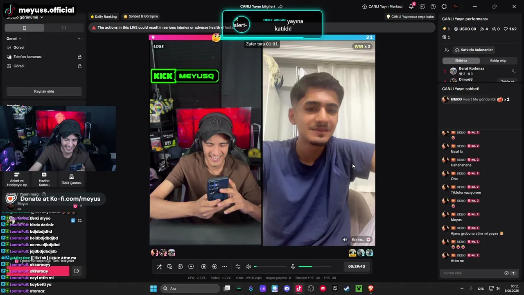Switch to the Rakip ekip tab

pyautogui.click(x=498, y=61)
